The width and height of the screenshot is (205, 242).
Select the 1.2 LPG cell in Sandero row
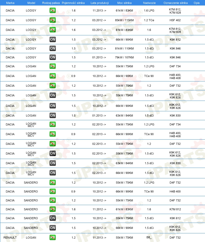(x=149, y=183)
